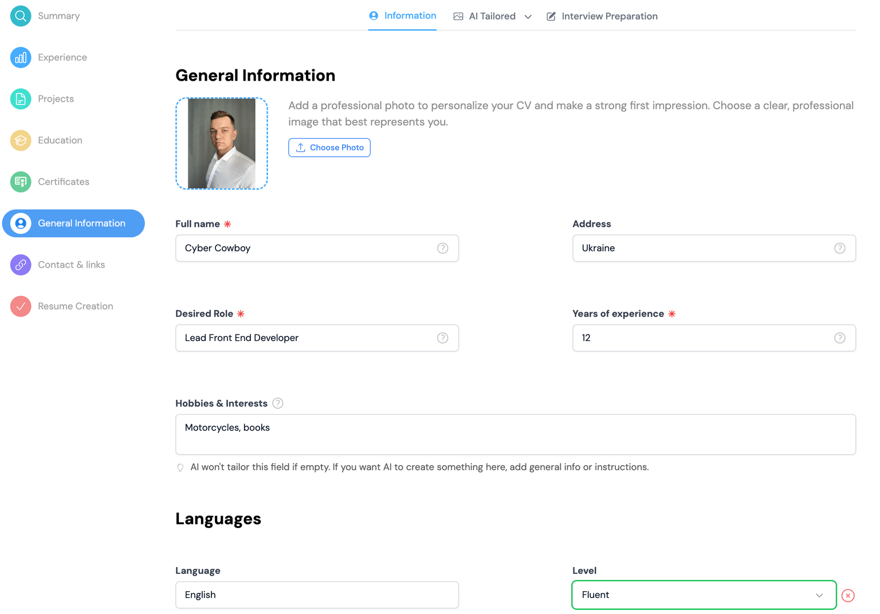This screenshot has height=614, width=880.
Task: Click the Education graduation cap icon
Action: 21,140
